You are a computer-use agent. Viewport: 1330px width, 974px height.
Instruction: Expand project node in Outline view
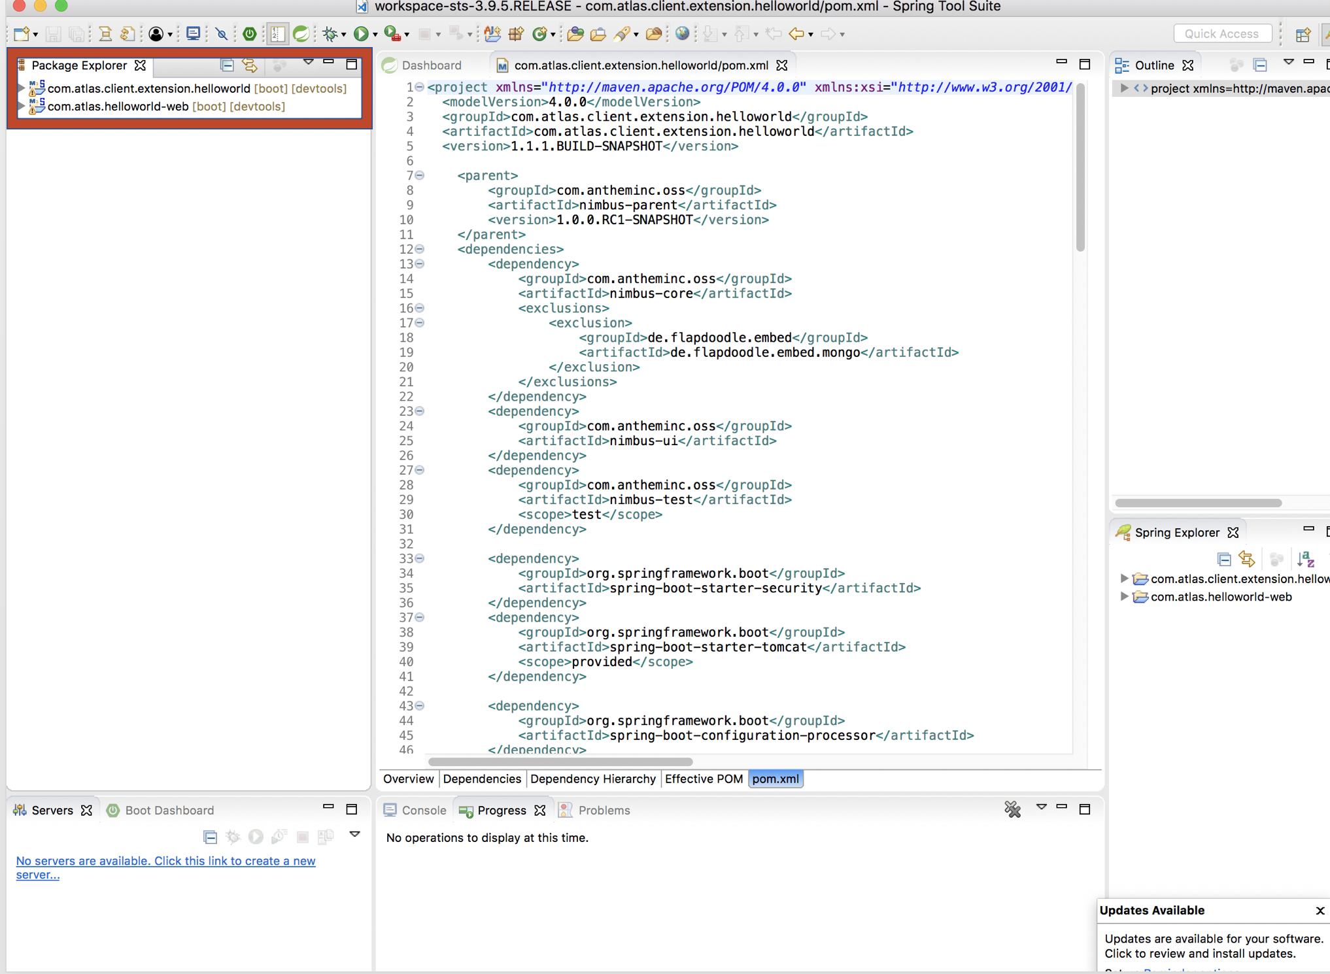point(1124,88)
